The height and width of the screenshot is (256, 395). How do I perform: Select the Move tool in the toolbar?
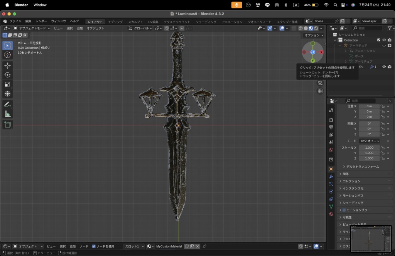(7, 66)
